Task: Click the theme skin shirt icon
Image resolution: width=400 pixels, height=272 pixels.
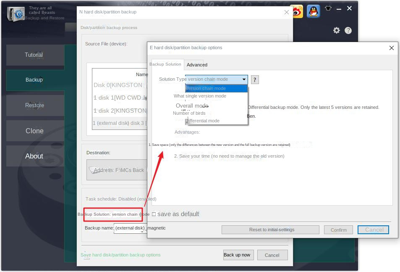Action: point(329,9)
